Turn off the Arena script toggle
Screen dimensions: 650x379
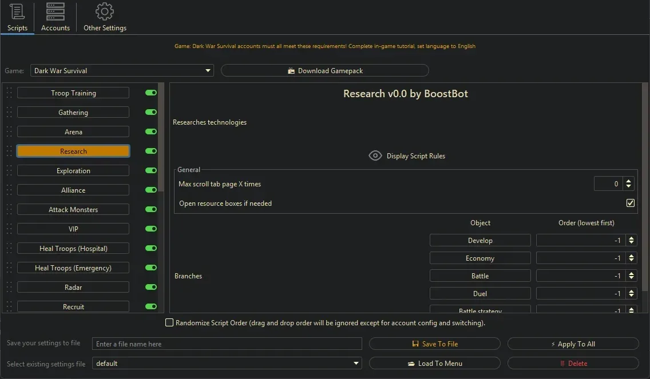[151, 131]
